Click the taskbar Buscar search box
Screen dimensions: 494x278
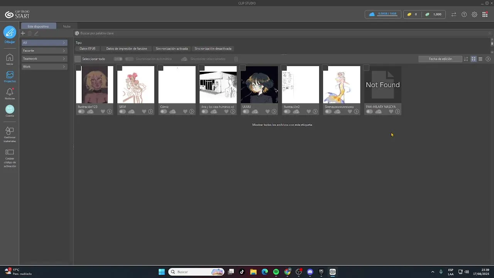(x=197, y=272)
